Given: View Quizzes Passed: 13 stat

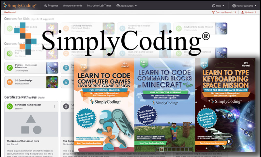Looking at the screenshot, I should point(224,12).
